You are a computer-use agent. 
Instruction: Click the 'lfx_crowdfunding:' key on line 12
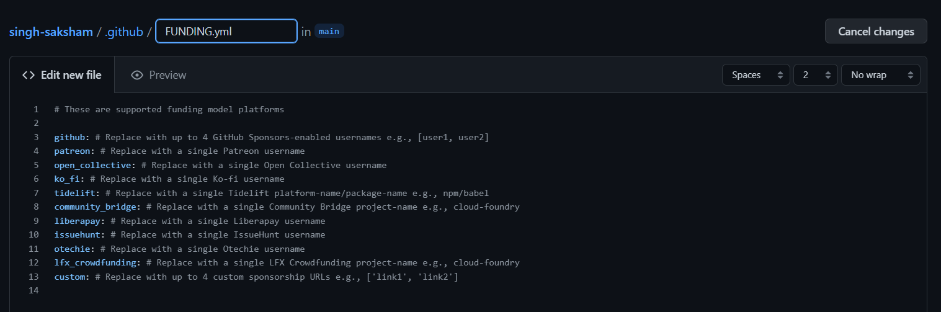97,262
